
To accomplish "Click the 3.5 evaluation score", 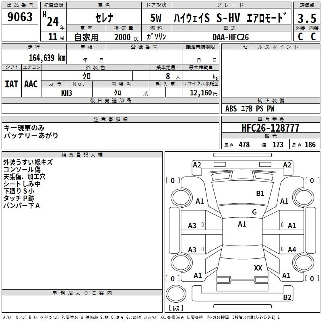I will [307, 18].
